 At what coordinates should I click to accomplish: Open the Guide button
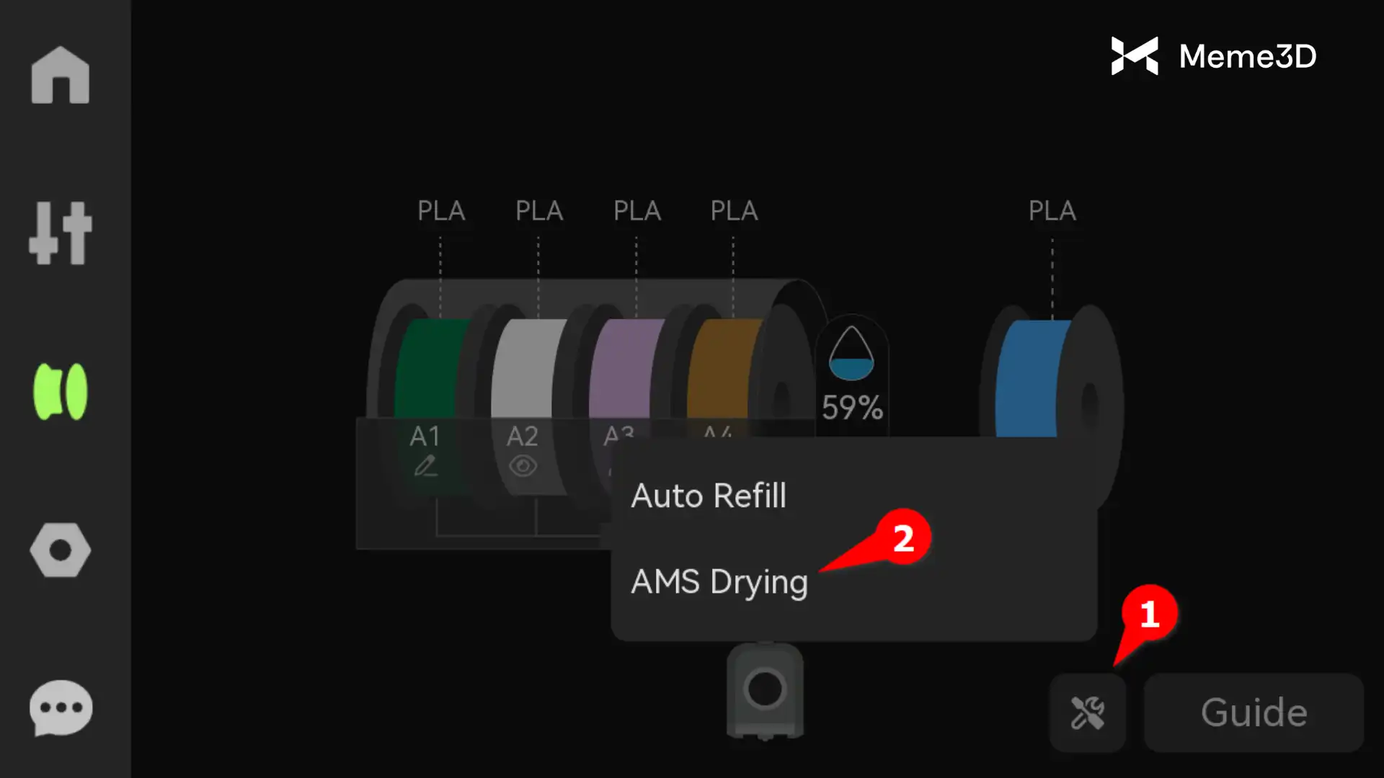tap(1254, 713)
